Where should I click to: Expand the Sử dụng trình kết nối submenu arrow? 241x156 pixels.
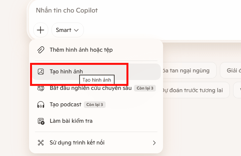point(154,143)
